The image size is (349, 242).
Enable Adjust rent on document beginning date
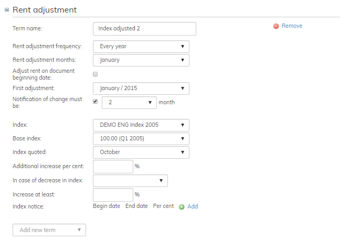(x=95, y=74)
